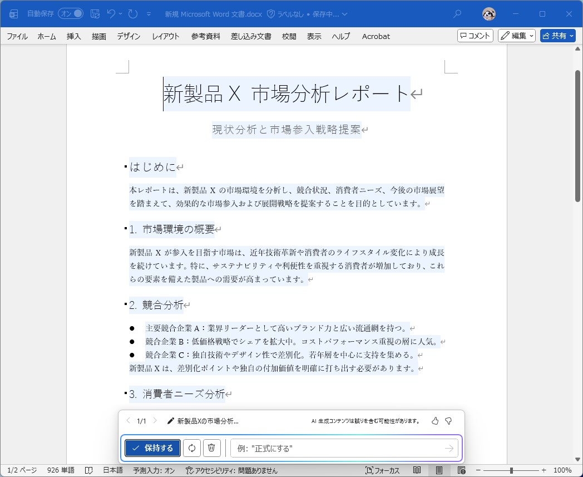Image resolution: width=583 pixels, height=477 pixels.
Task: Open the Undo dropdown arrow
Action: click(121, 14)
